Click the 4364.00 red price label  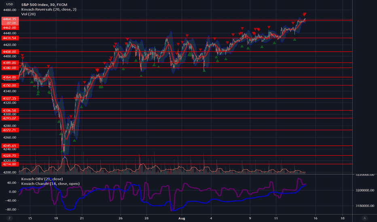click(10, 77)
